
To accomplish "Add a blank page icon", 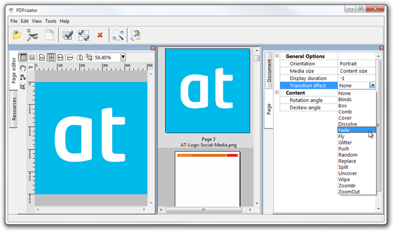I will (49, 35).
